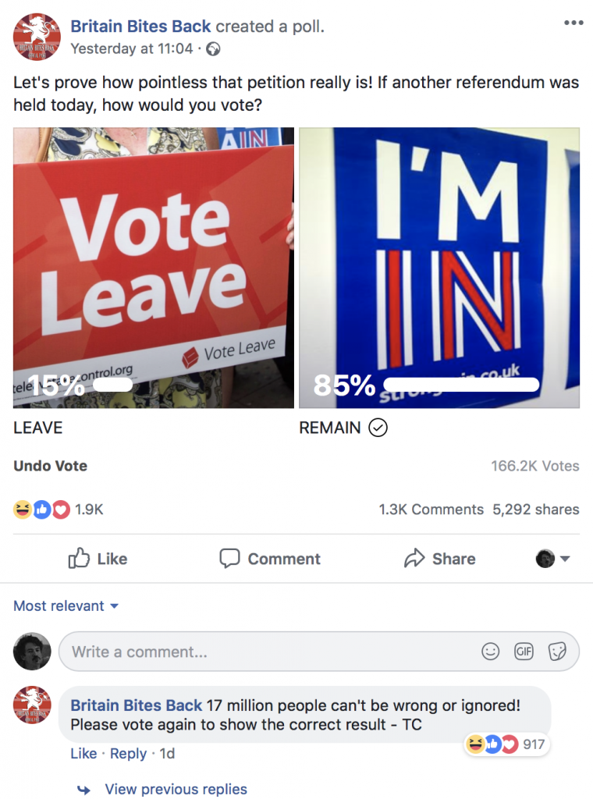Click the public globe privacy icon
593x799 pixels.
click(x=213, y=49)
